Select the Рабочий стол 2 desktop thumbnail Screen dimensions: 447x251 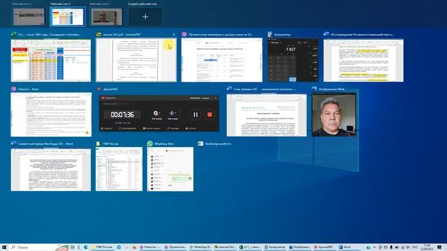coord(68,17)
